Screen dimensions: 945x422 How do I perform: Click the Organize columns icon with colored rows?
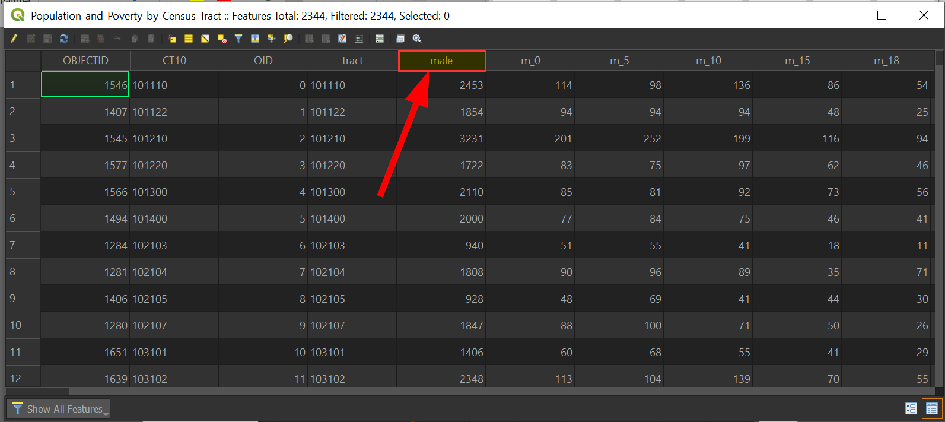(x=380, y=39)
